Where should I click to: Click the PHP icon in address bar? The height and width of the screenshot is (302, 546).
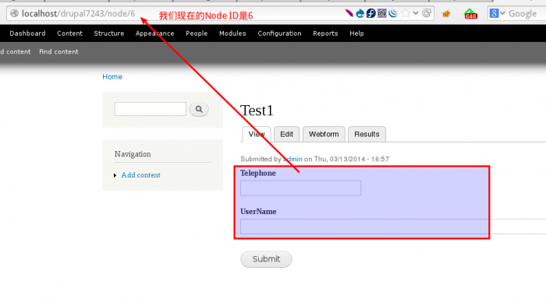coord(382,13)
